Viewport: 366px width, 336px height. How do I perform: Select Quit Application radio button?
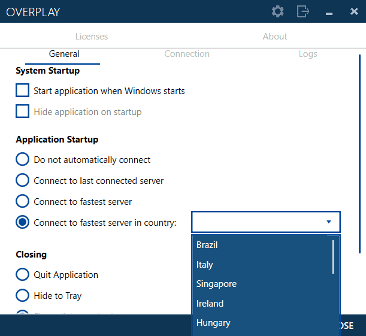(x=22, y=274)
